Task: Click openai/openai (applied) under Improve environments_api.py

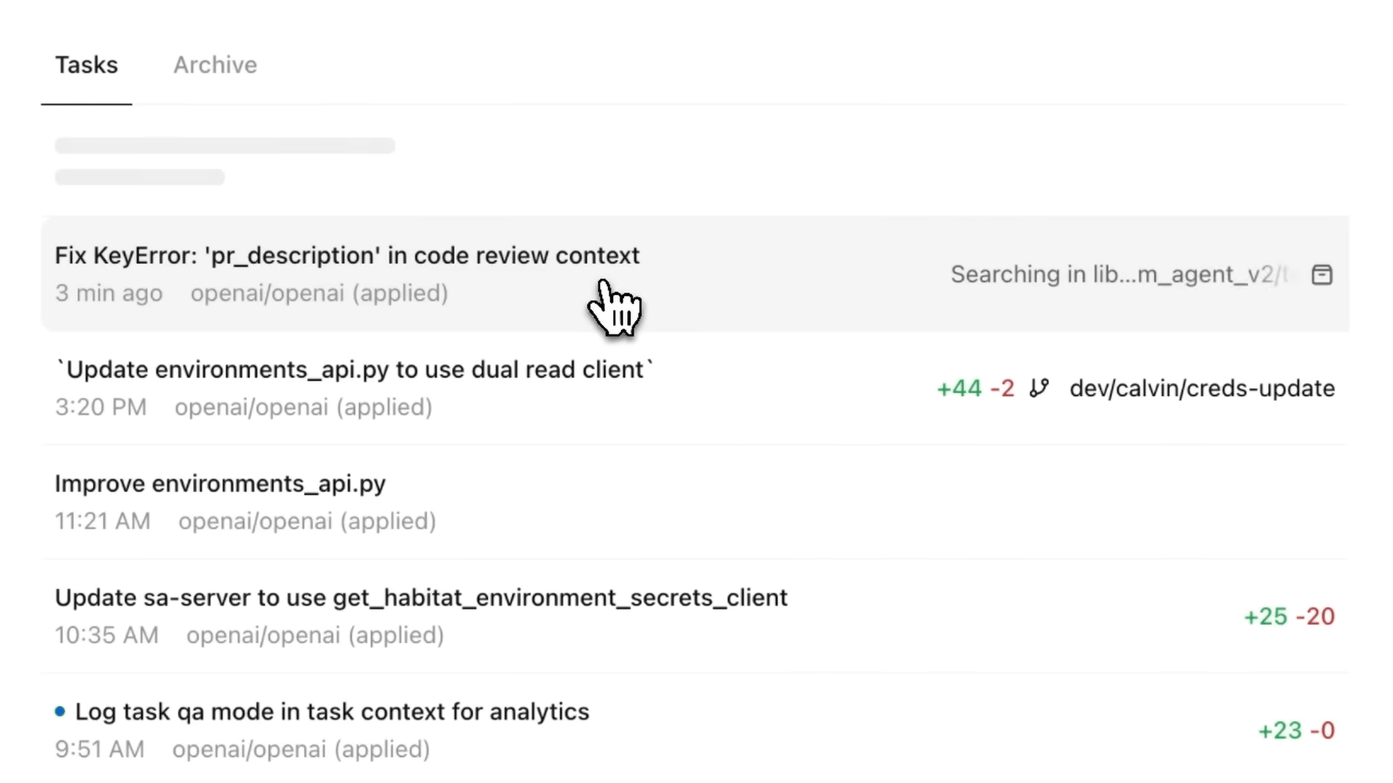Action: (x=307, y=521)
